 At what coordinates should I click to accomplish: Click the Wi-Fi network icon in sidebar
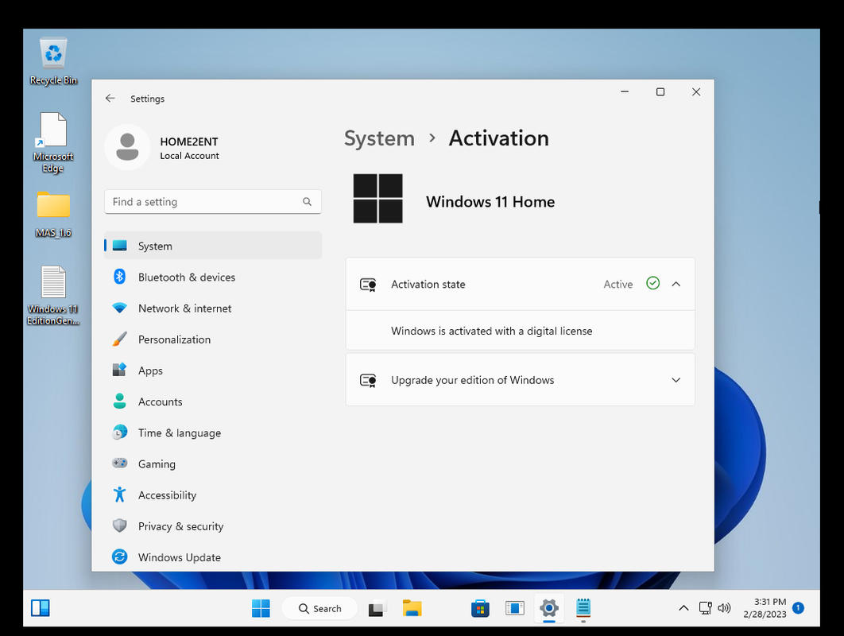pyautogui.click(x=119, y=308)
